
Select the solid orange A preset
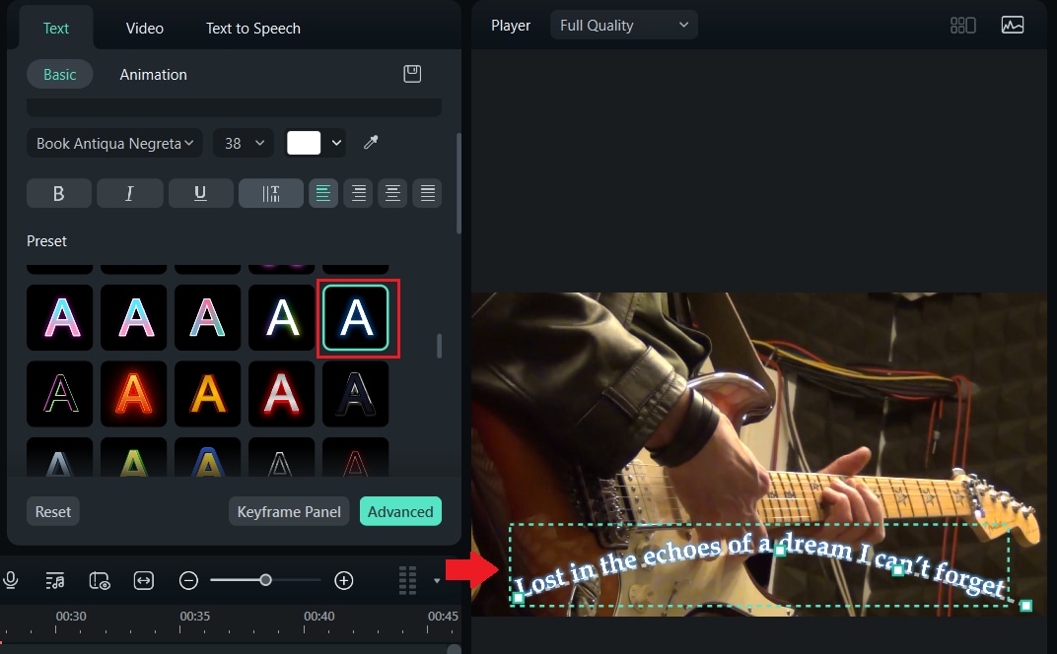click(x=208, y=394)
